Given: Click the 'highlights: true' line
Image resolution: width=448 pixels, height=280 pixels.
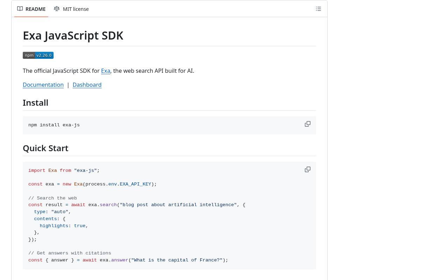Looking at the screenshot, I should point(64,226).
